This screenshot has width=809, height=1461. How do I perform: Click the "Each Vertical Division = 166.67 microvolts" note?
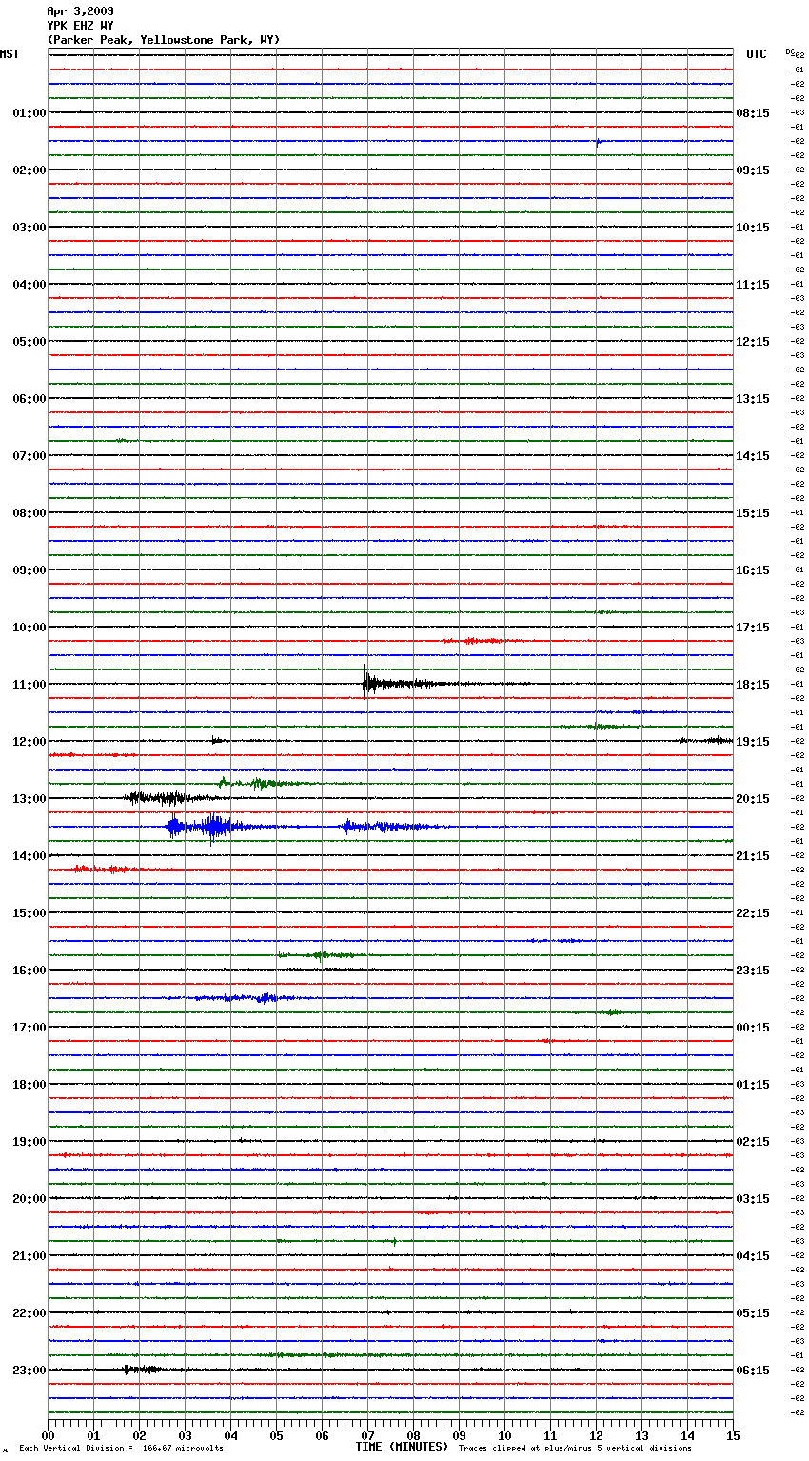[121, 1449]
